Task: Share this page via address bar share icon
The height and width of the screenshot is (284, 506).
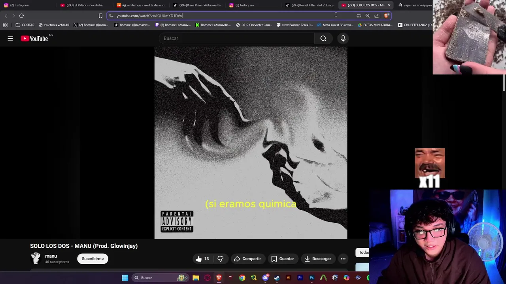Action: tap(377, 16)
